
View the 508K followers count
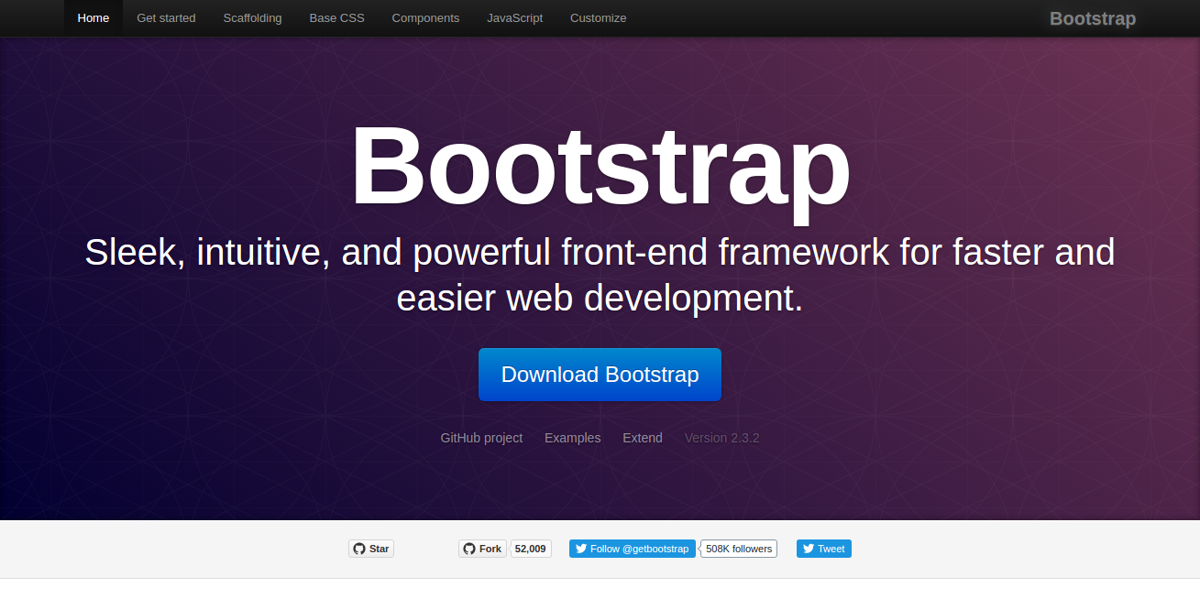(738, 548)
